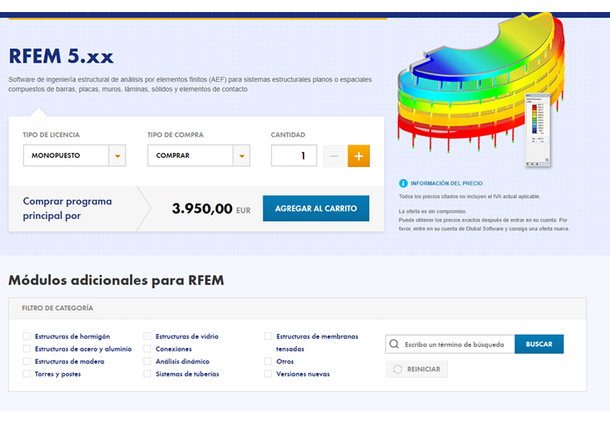Enable Estructuras de membranas tensadas filter

(267, 336)
